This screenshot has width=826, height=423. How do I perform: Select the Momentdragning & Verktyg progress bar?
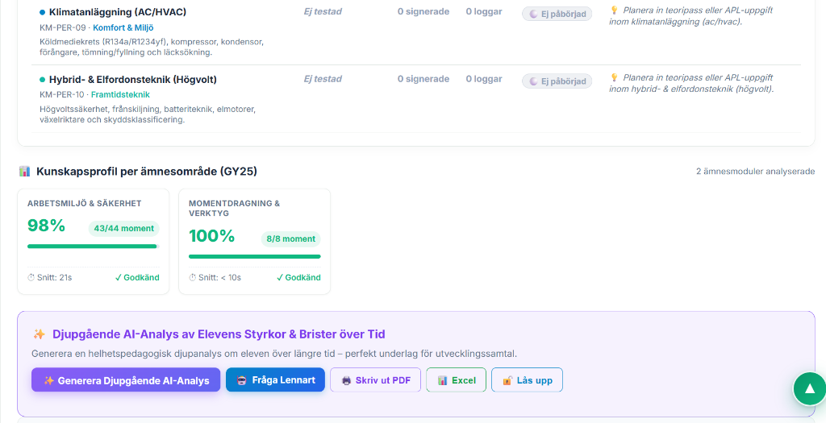(254, 257)
